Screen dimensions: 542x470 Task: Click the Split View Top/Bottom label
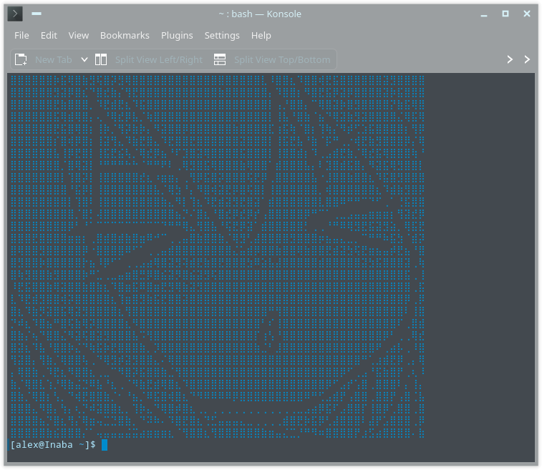282,60
